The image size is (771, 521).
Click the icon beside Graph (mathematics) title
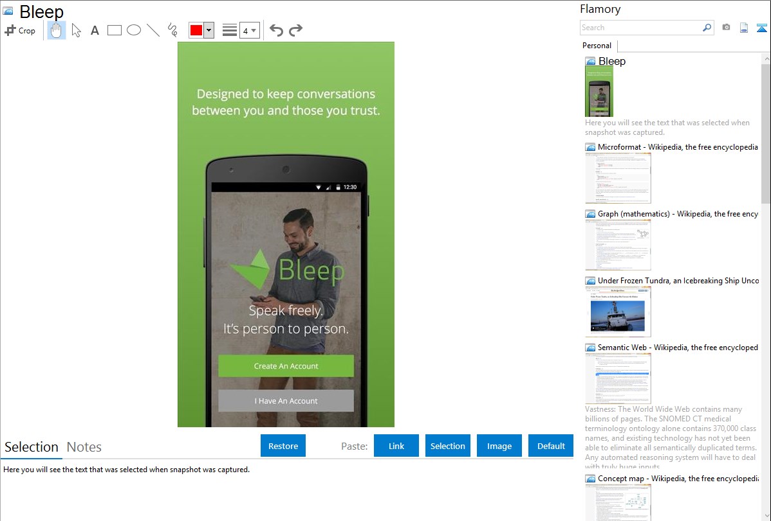590,214
